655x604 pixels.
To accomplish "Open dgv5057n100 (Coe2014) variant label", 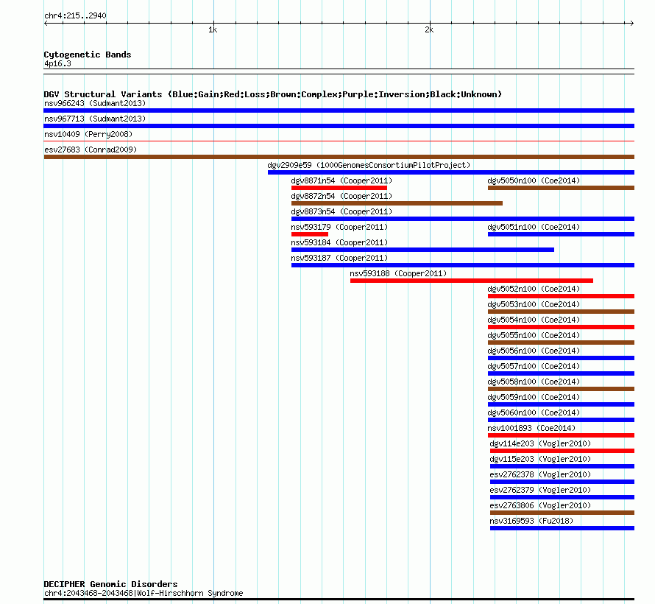I will (534, 366).
